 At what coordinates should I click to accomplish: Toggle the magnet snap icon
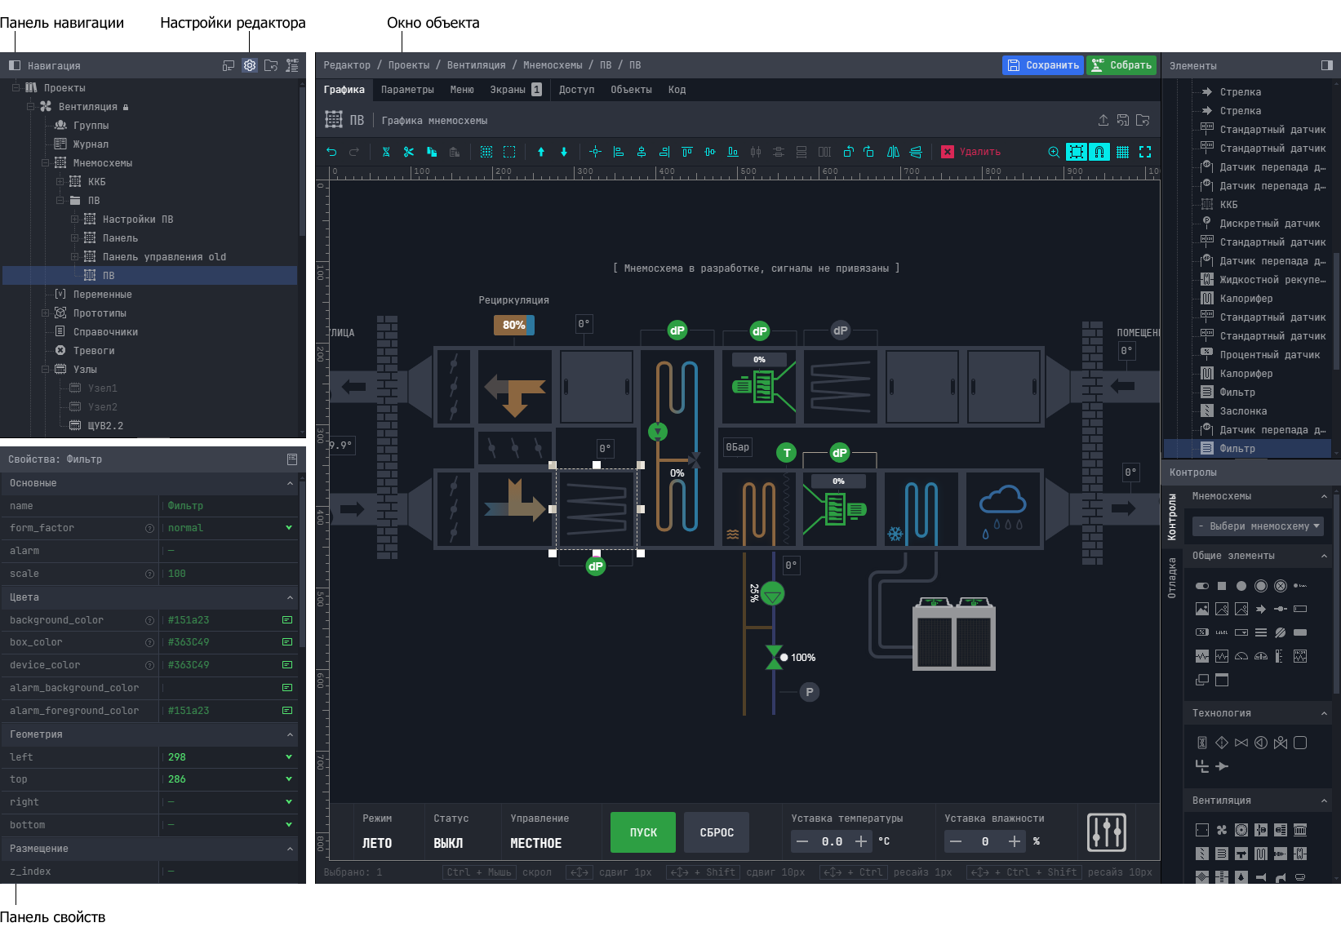[1099, 152]
